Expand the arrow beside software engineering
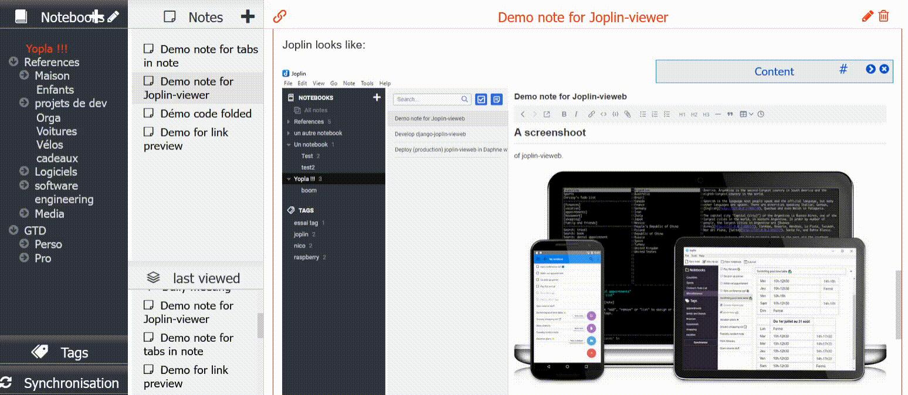This screenshot has width=908, height=395. coord(24,185)
